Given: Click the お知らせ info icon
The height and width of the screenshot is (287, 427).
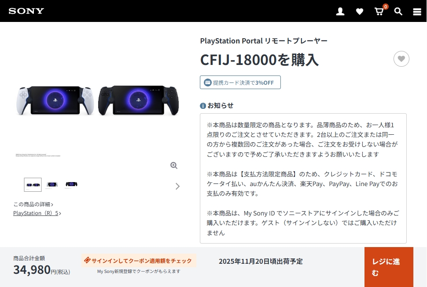Looking at the screenshot, I should pyautogui.click(x=203, y=106).
